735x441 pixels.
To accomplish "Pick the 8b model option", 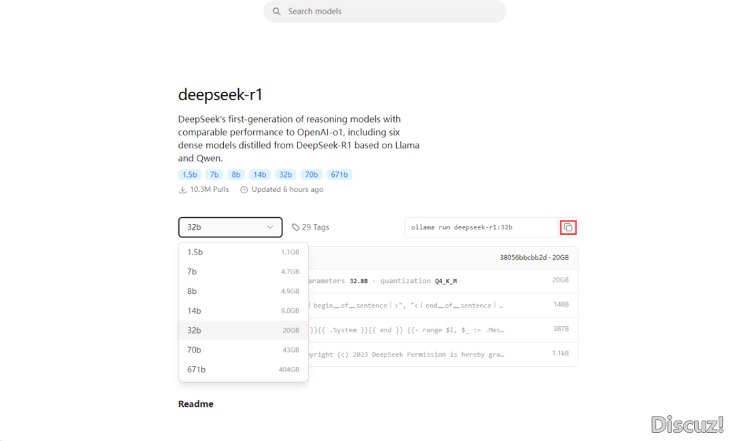I will 243,291.
